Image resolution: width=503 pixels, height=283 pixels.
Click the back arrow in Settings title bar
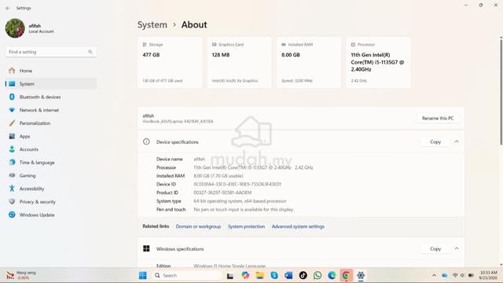click(8, 8)
